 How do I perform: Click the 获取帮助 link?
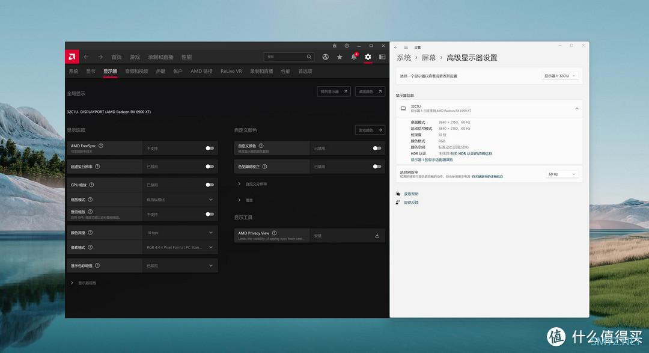click(411, 194)
